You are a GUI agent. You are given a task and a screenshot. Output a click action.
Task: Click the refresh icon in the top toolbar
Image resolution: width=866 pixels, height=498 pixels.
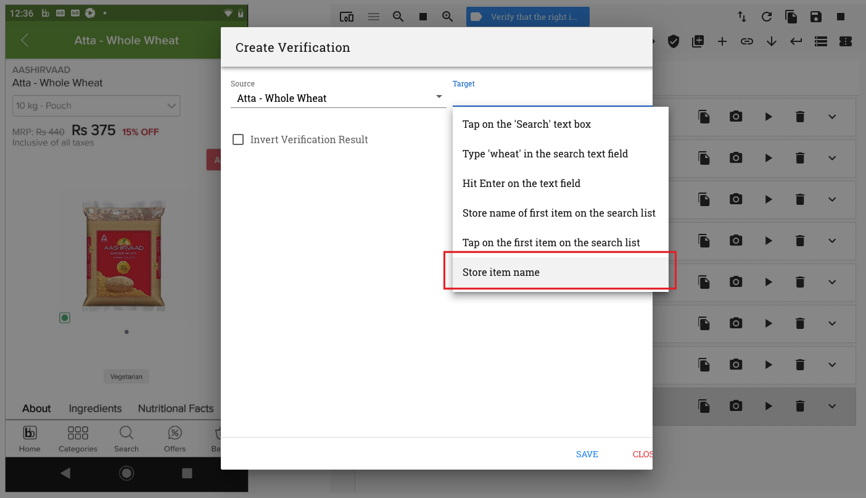(x=767, y=17)
